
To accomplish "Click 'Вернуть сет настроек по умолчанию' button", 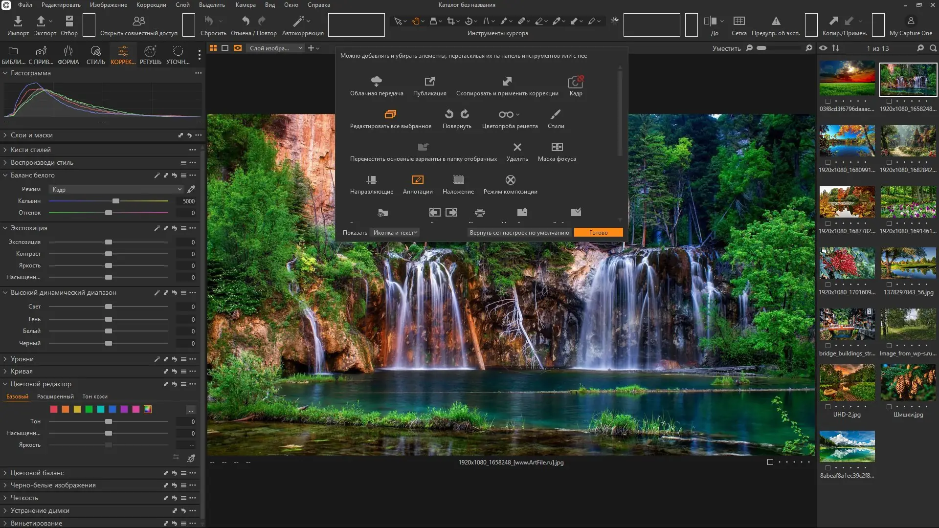I will (x=519, y=233).
